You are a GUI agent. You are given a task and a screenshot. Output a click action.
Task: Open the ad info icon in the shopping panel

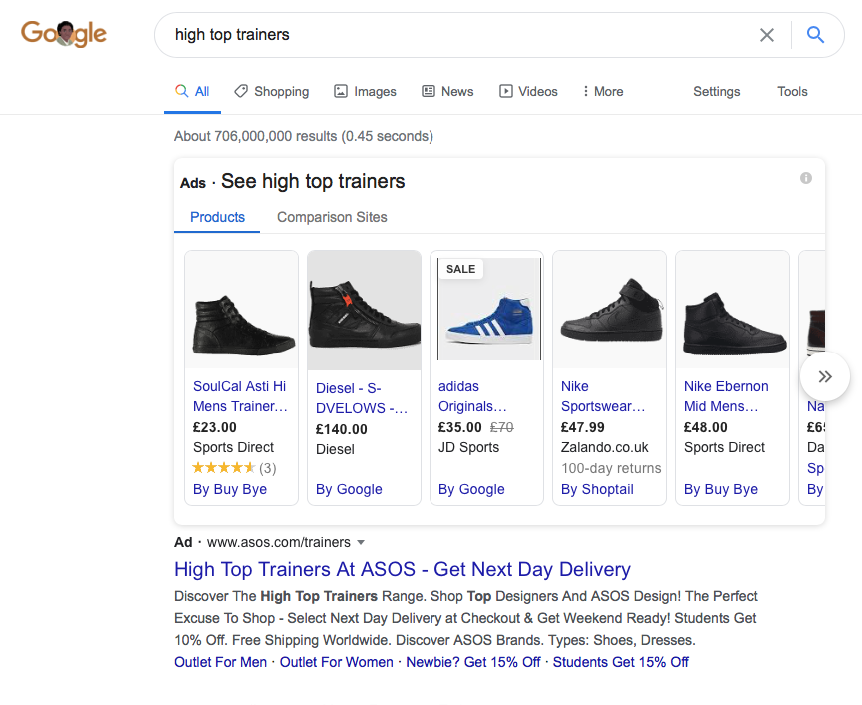(806, 178)
